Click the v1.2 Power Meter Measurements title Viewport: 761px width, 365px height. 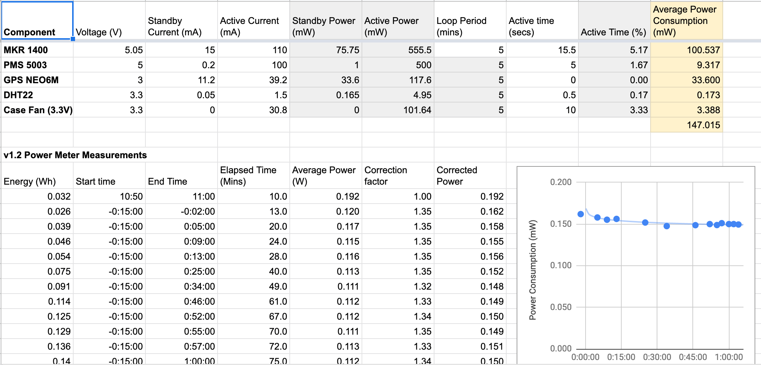pos(75,155)
